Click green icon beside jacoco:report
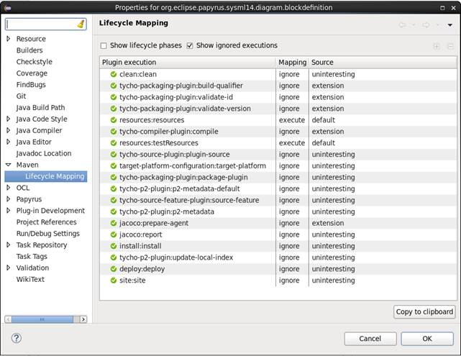 point(114,235)
